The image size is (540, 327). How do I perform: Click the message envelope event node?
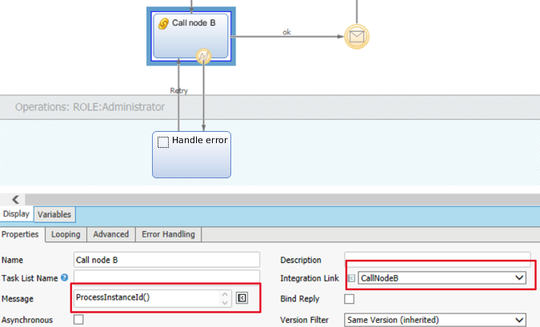356,36
